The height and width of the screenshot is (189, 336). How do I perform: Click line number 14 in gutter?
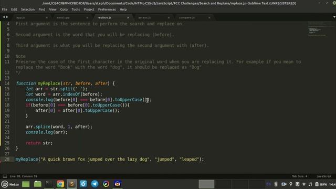[7, 83]
